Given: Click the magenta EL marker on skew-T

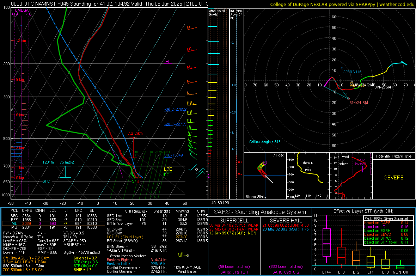Looking at the screenshot, I should pyautogui.click(x=168, y=62).
